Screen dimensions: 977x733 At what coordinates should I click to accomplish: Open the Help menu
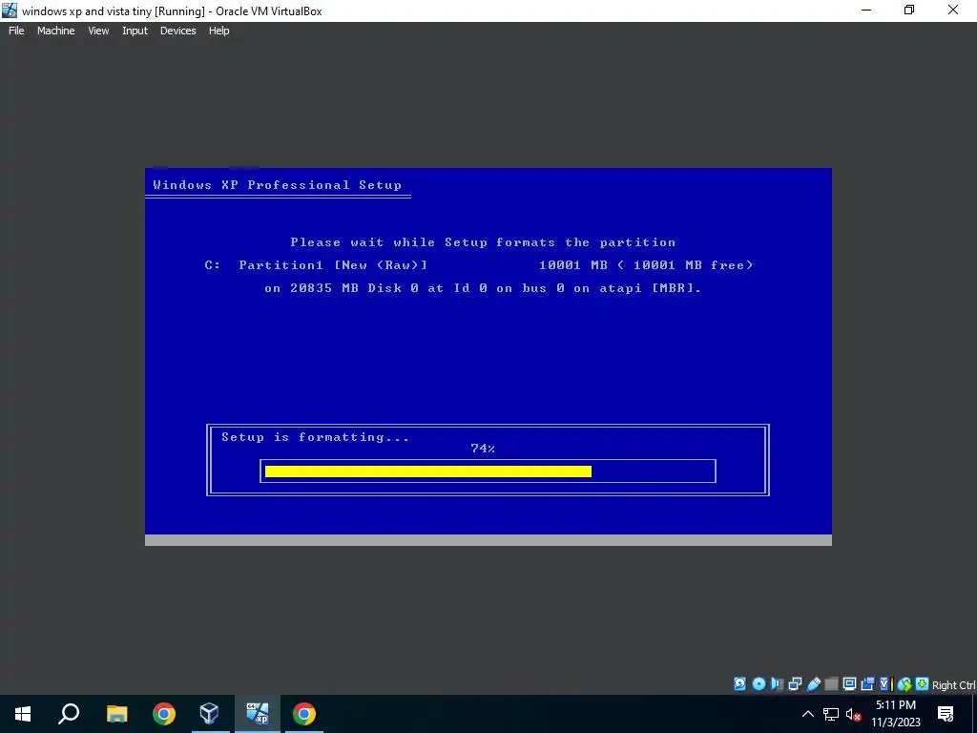[x=219, y=31]
